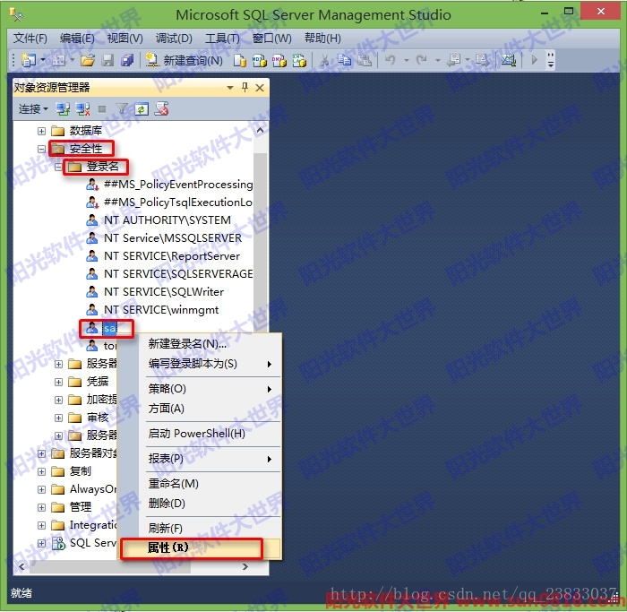Select NT SERVICE\SQLWriter login
The image size is (627, 612).
(164, 291)
